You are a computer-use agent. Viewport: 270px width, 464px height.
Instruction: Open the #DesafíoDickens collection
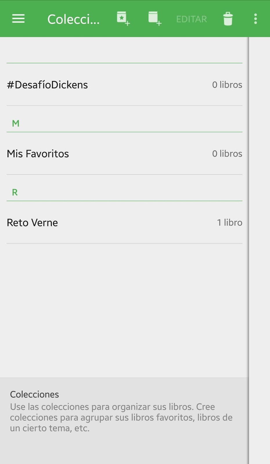47,85
